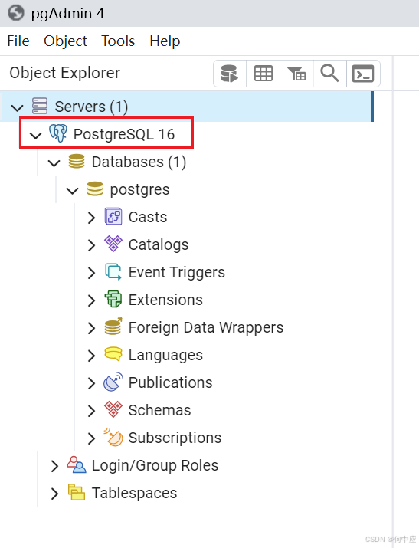Click the Extensions node icon
The image size is (419, 548).
[113, 300]
